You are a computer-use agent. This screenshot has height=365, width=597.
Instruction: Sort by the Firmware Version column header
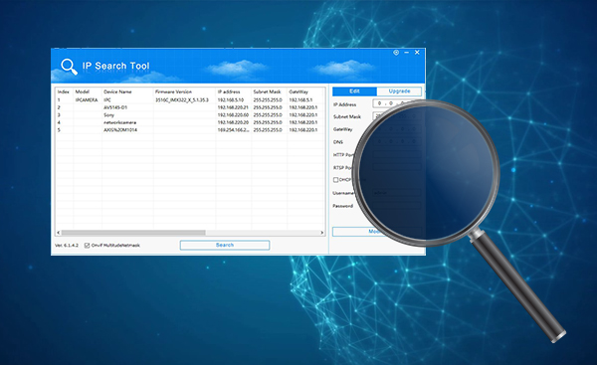(173, 91)
